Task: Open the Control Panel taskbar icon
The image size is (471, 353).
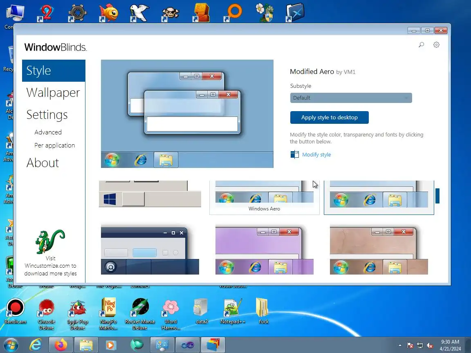Action: coord(162,345)
